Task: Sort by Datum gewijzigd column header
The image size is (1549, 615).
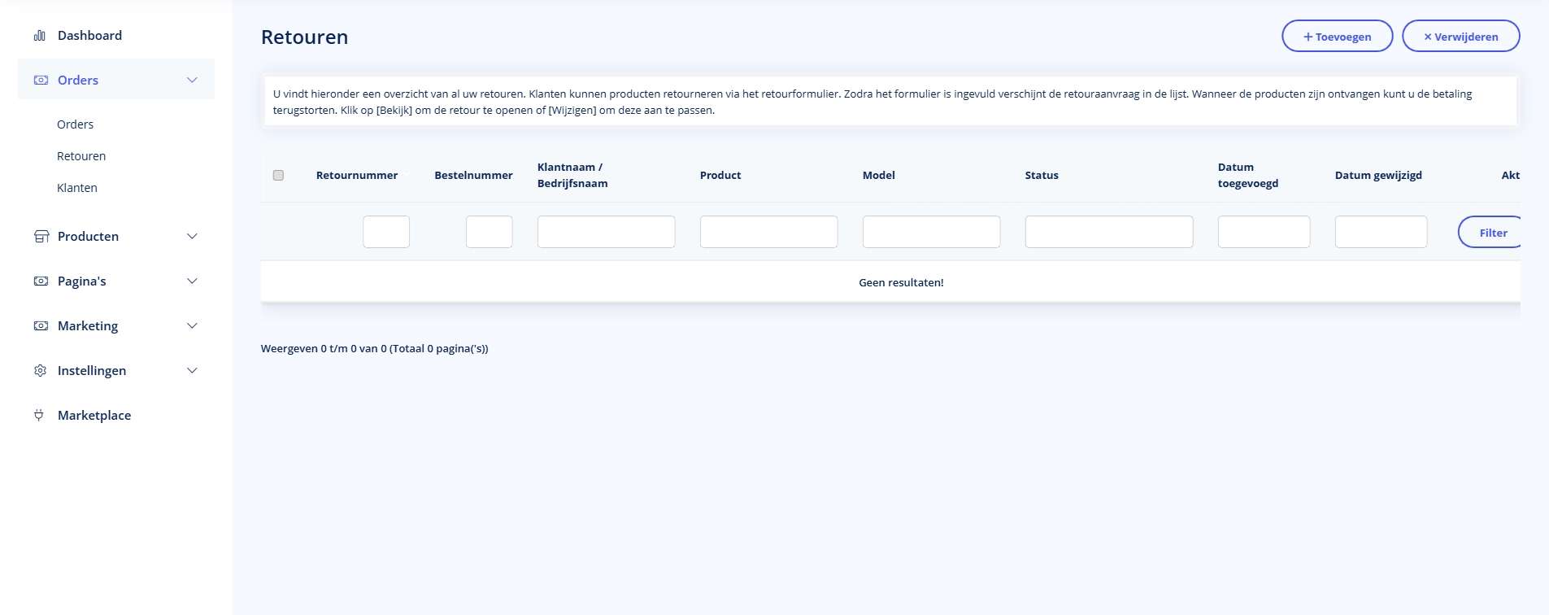Action: click(x=1378, y=176)
